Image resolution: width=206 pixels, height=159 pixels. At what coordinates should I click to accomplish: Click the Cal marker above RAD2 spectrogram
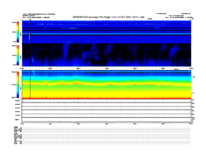30,19
